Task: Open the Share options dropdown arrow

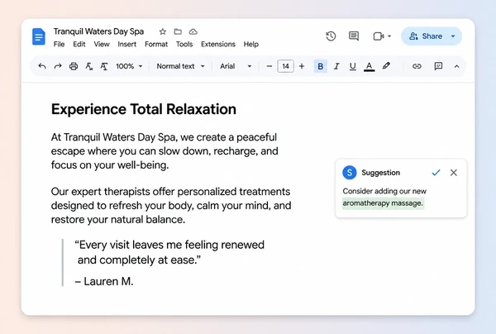Action: (453, 36)
